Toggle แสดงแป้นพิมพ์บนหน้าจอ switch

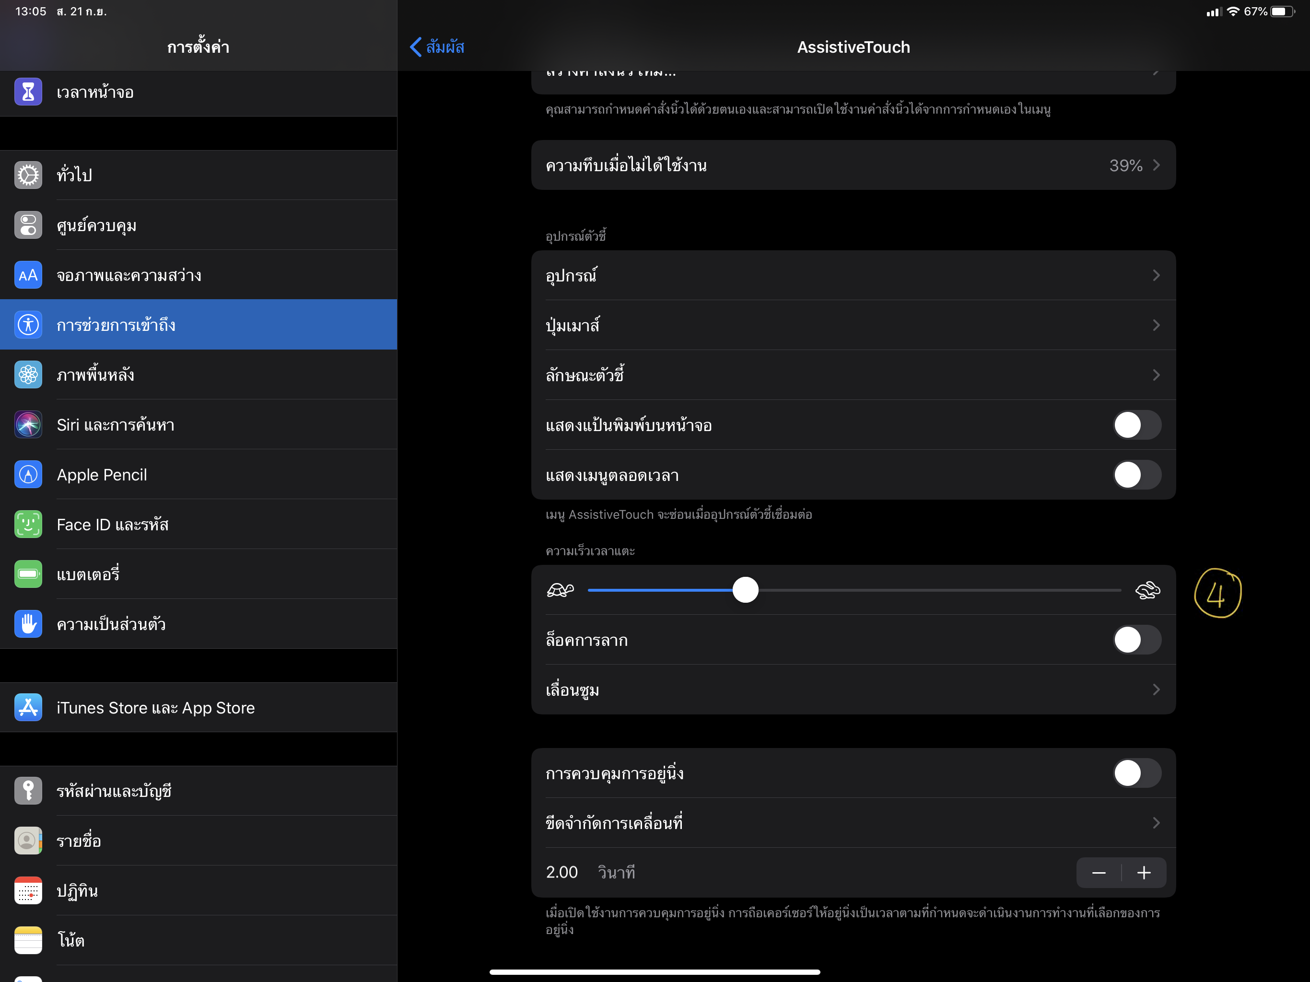1137,425
